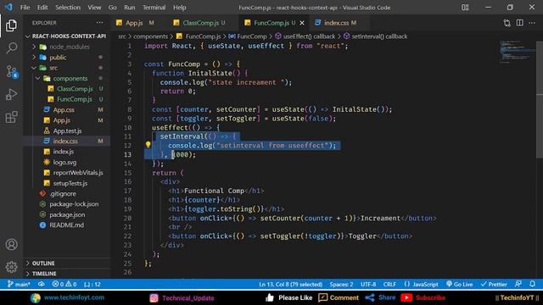Click the feedback icon in status bar
The height and width of the screenshot is (305, 543).
click(518, 284)
